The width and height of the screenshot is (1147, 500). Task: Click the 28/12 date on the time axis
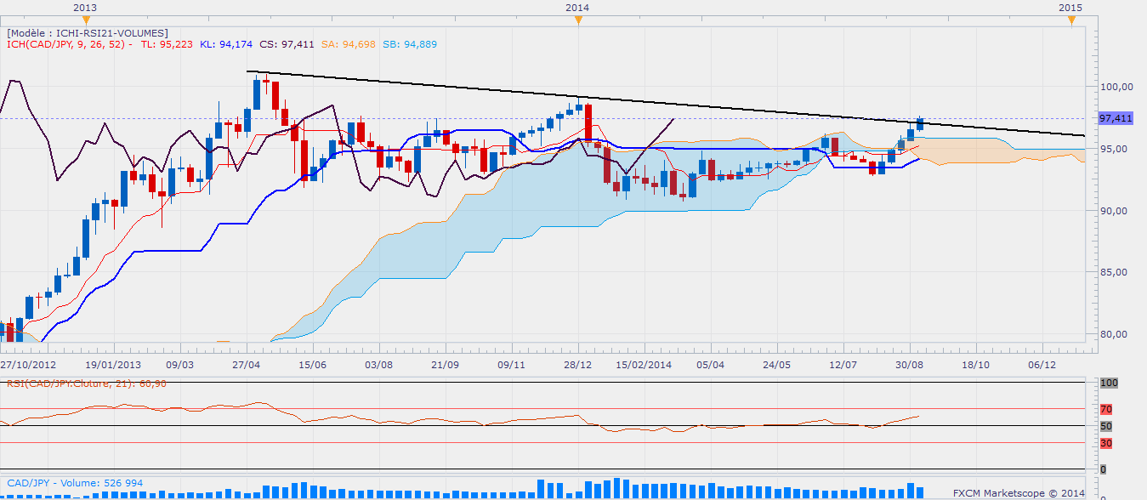pos(578,364)
